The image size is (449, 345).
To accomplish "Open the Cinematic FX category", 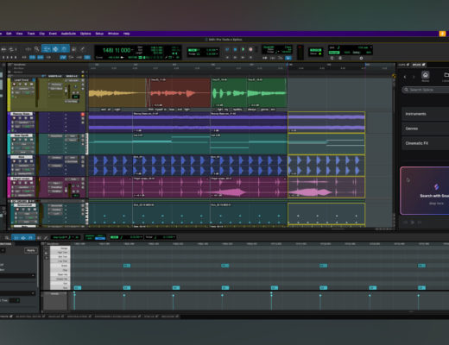I will coord(426,143).
